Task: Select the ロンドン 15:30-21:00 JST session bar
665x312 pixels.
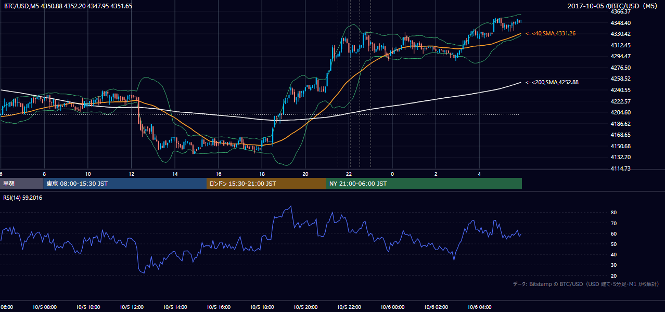Action: (266, 184)
